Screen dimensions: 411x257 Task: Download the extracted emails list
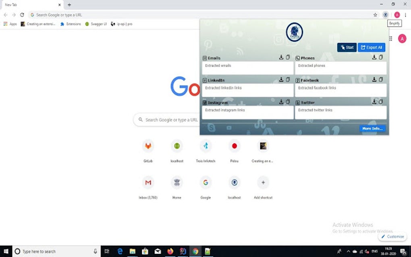click(281, 57)
